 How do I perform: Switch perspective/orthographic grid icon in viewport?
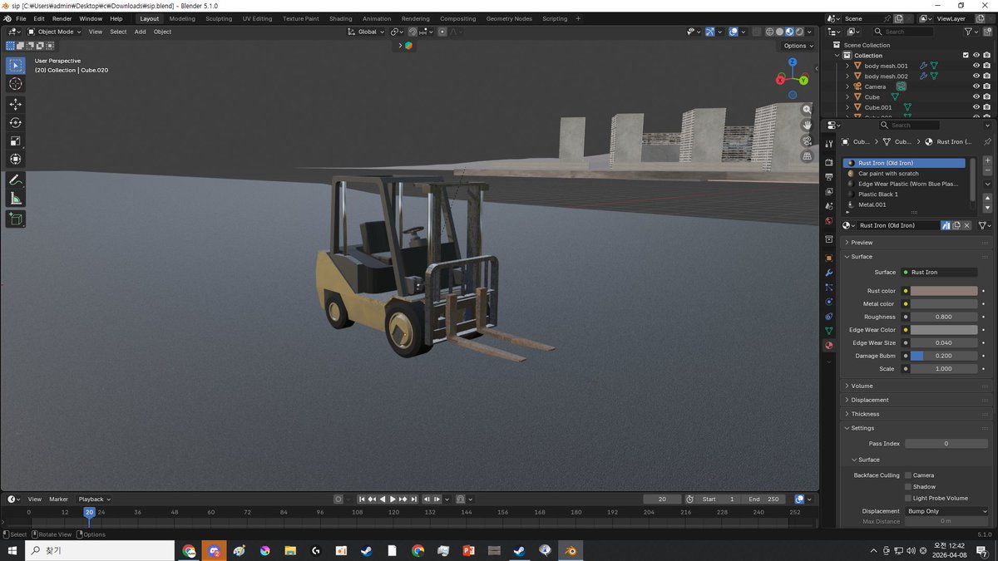[x=807, y=155]
